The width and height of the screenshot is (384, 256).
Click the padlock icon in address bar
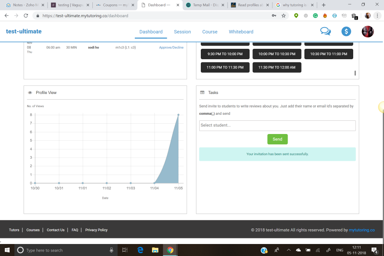[x=37, y=16]
